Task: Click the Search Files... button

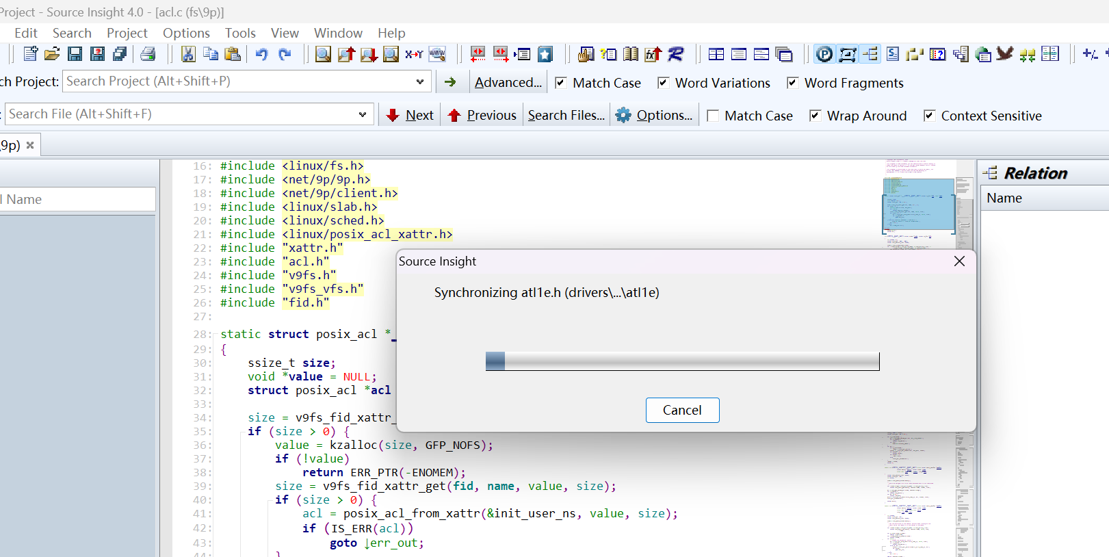Action: [566, 115]
